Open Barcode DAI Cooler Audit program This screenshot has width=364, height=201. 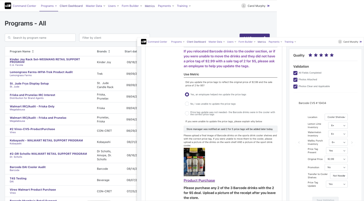pyautogui.click(x=28, y=167)
